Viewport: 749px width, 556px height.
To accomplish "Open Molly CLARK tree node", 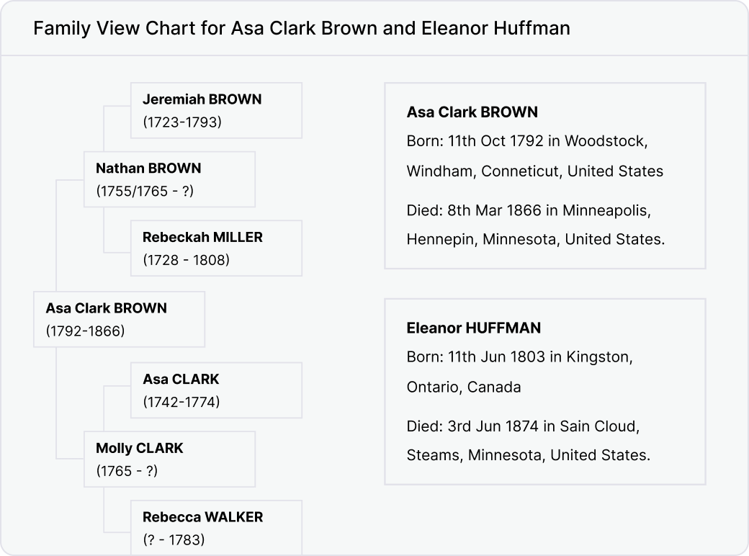I will pos(169,459).
